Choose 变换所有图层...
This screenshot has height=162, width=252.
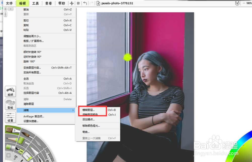point(46,72)
